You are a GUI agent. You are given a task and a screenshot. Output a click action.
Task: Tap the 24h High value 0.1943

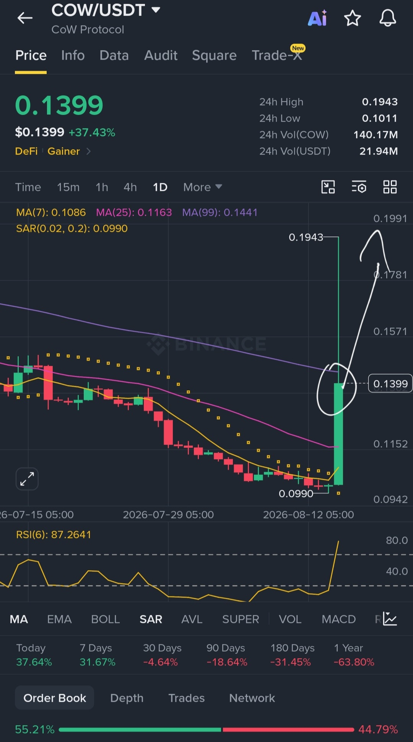[x=380, y=102]
